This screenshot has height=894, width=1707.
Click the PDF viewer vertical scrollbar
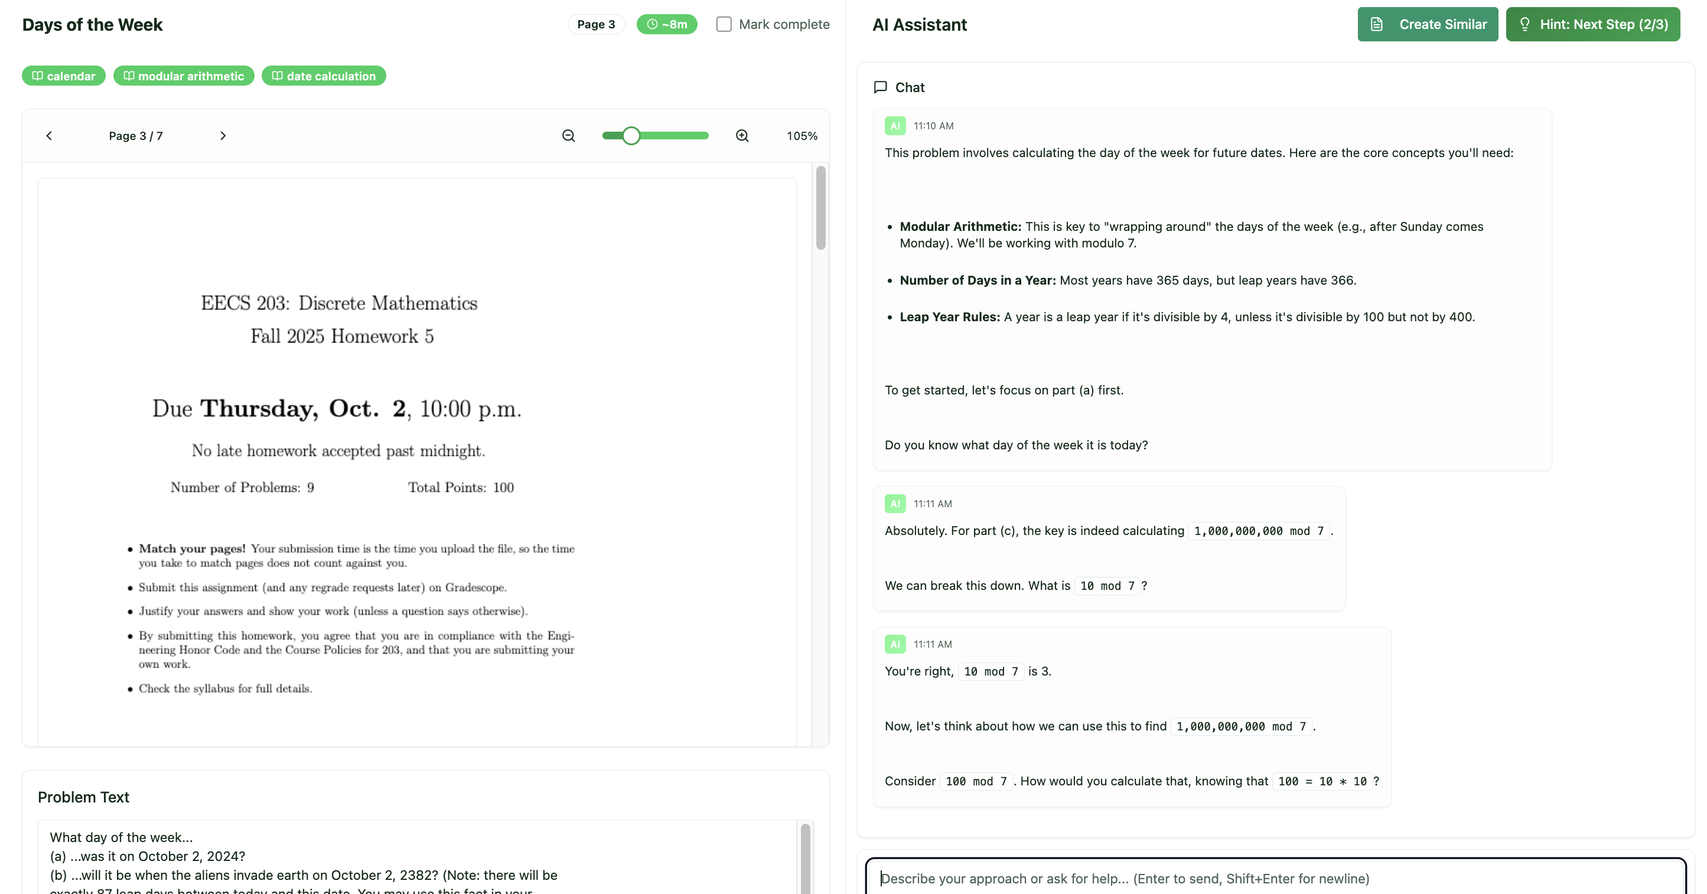click(x=820, y=208)
